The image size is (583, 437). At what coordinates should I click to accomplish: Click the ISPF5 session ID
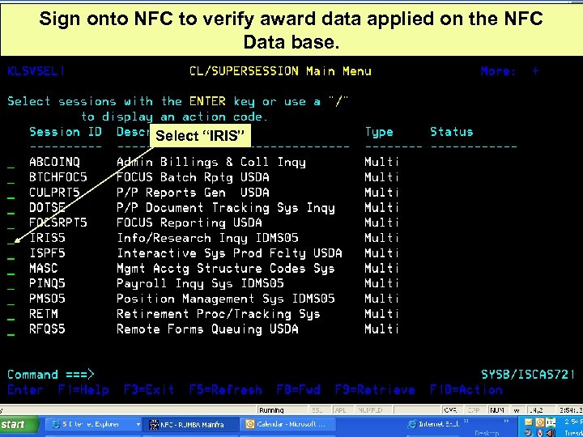(x=47, y=253)
